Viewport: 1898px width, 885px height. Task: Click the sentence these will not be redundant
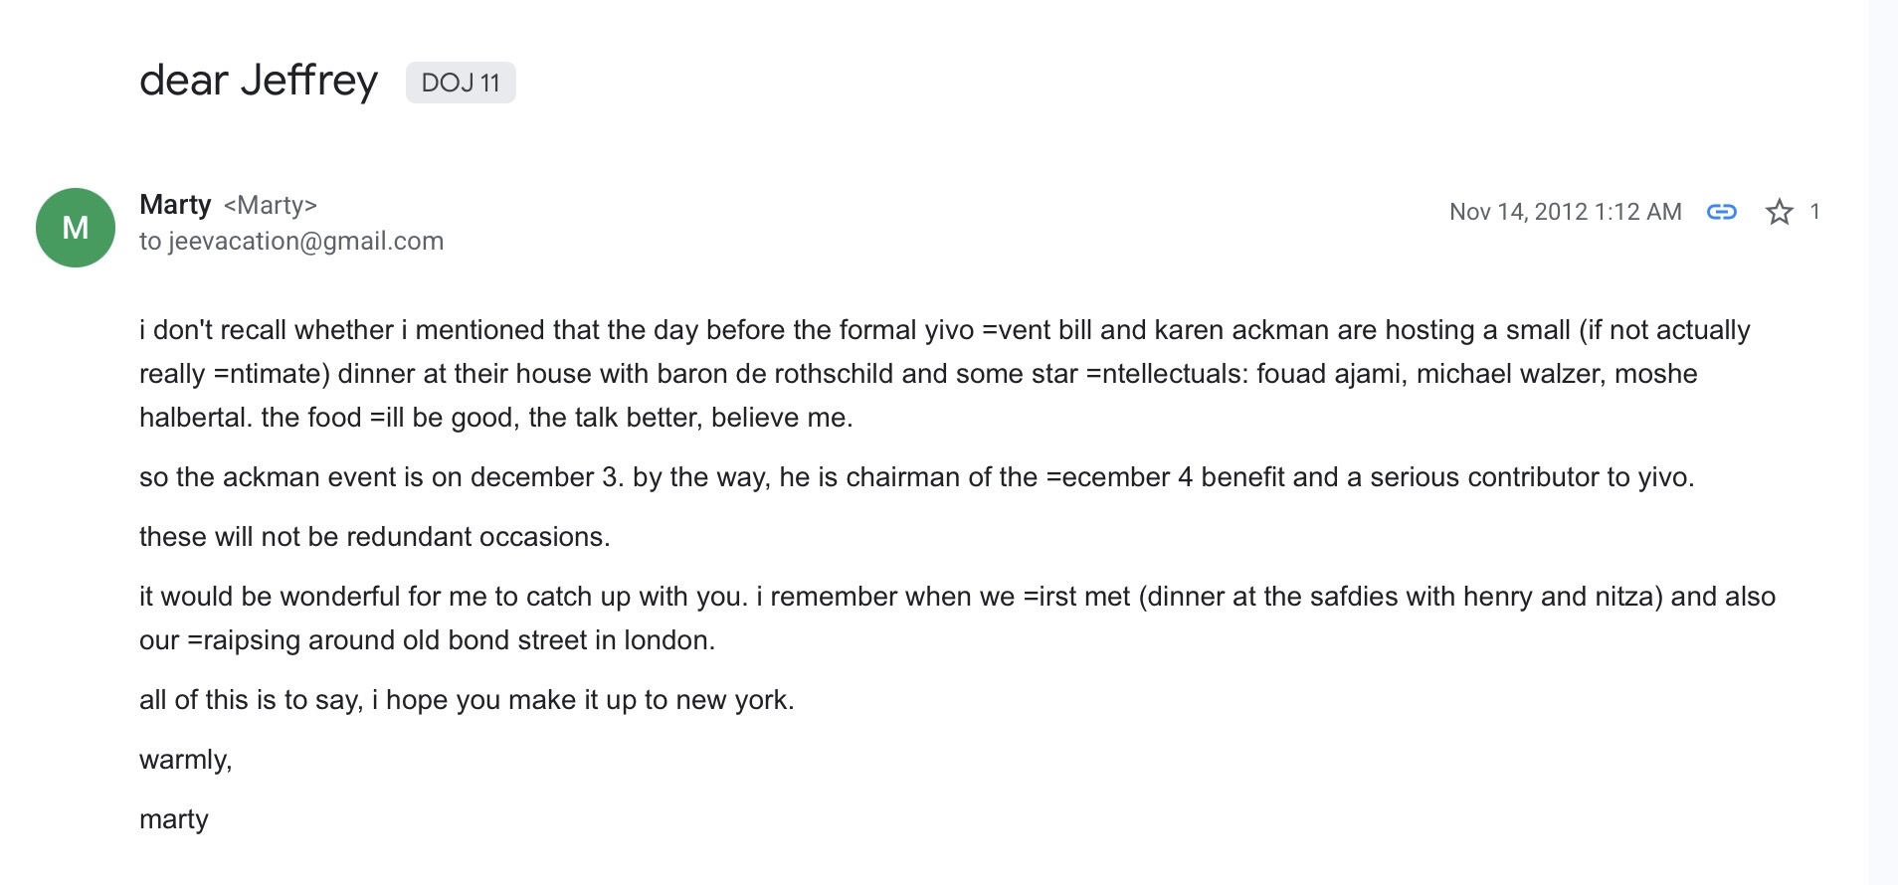[374, 537]
